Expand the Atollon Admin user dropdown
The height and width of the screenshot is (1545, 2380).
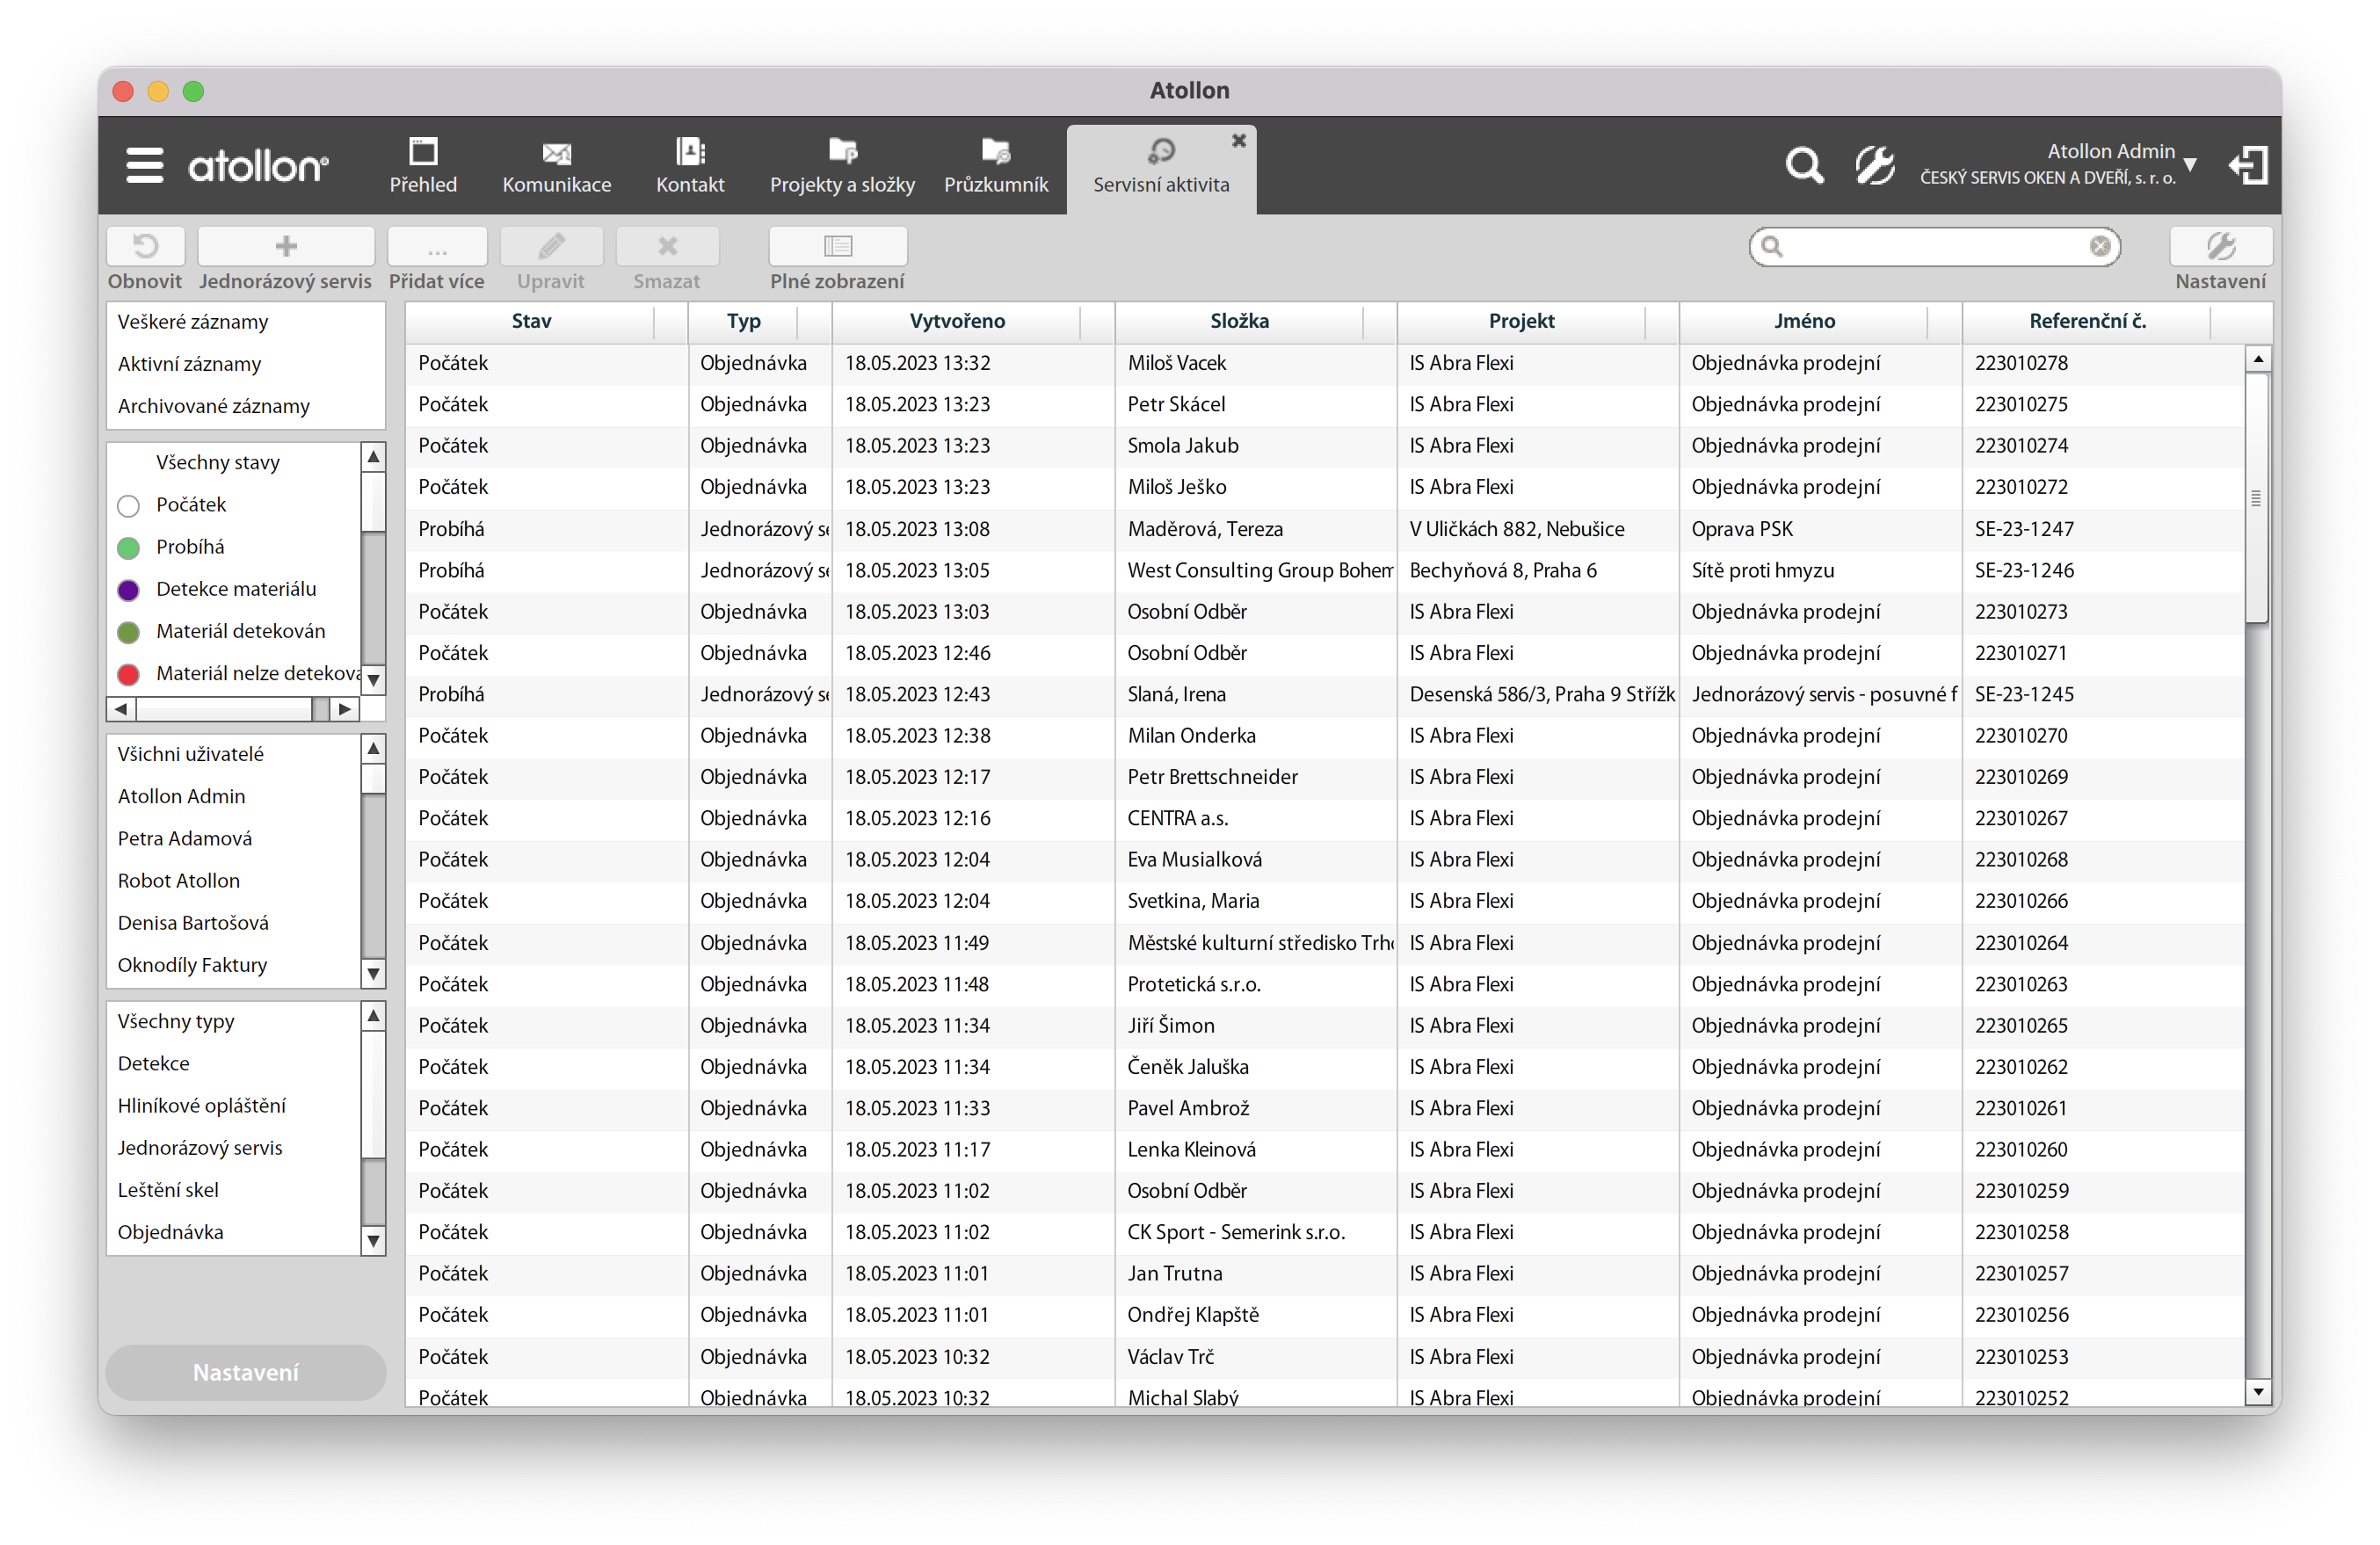pos(2190,165)
